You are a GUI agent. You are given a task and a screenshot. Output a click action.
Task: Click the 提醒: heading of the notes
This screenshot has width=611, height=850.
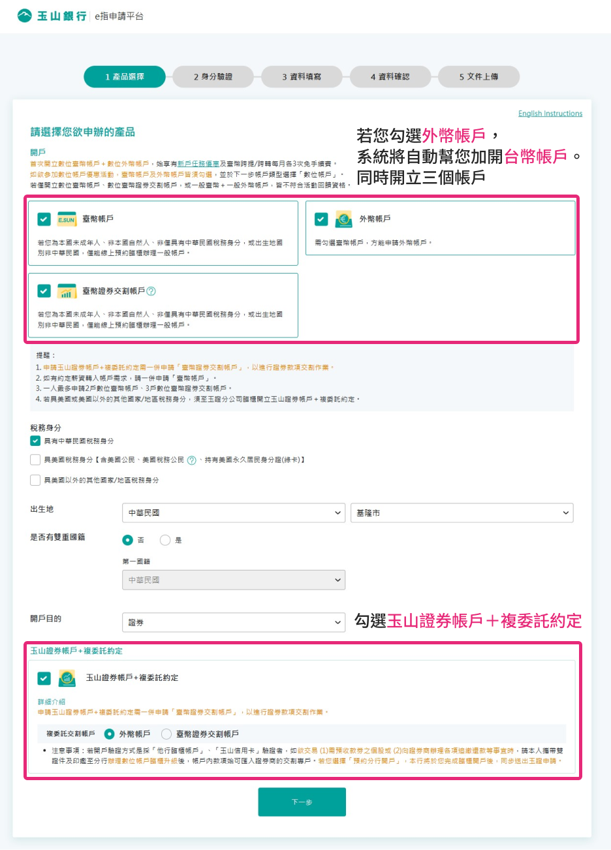(46, 355)
